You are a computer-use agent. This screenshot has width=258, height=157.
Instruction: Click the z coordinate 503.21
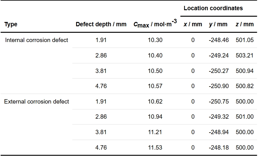[x=245, y=56]
